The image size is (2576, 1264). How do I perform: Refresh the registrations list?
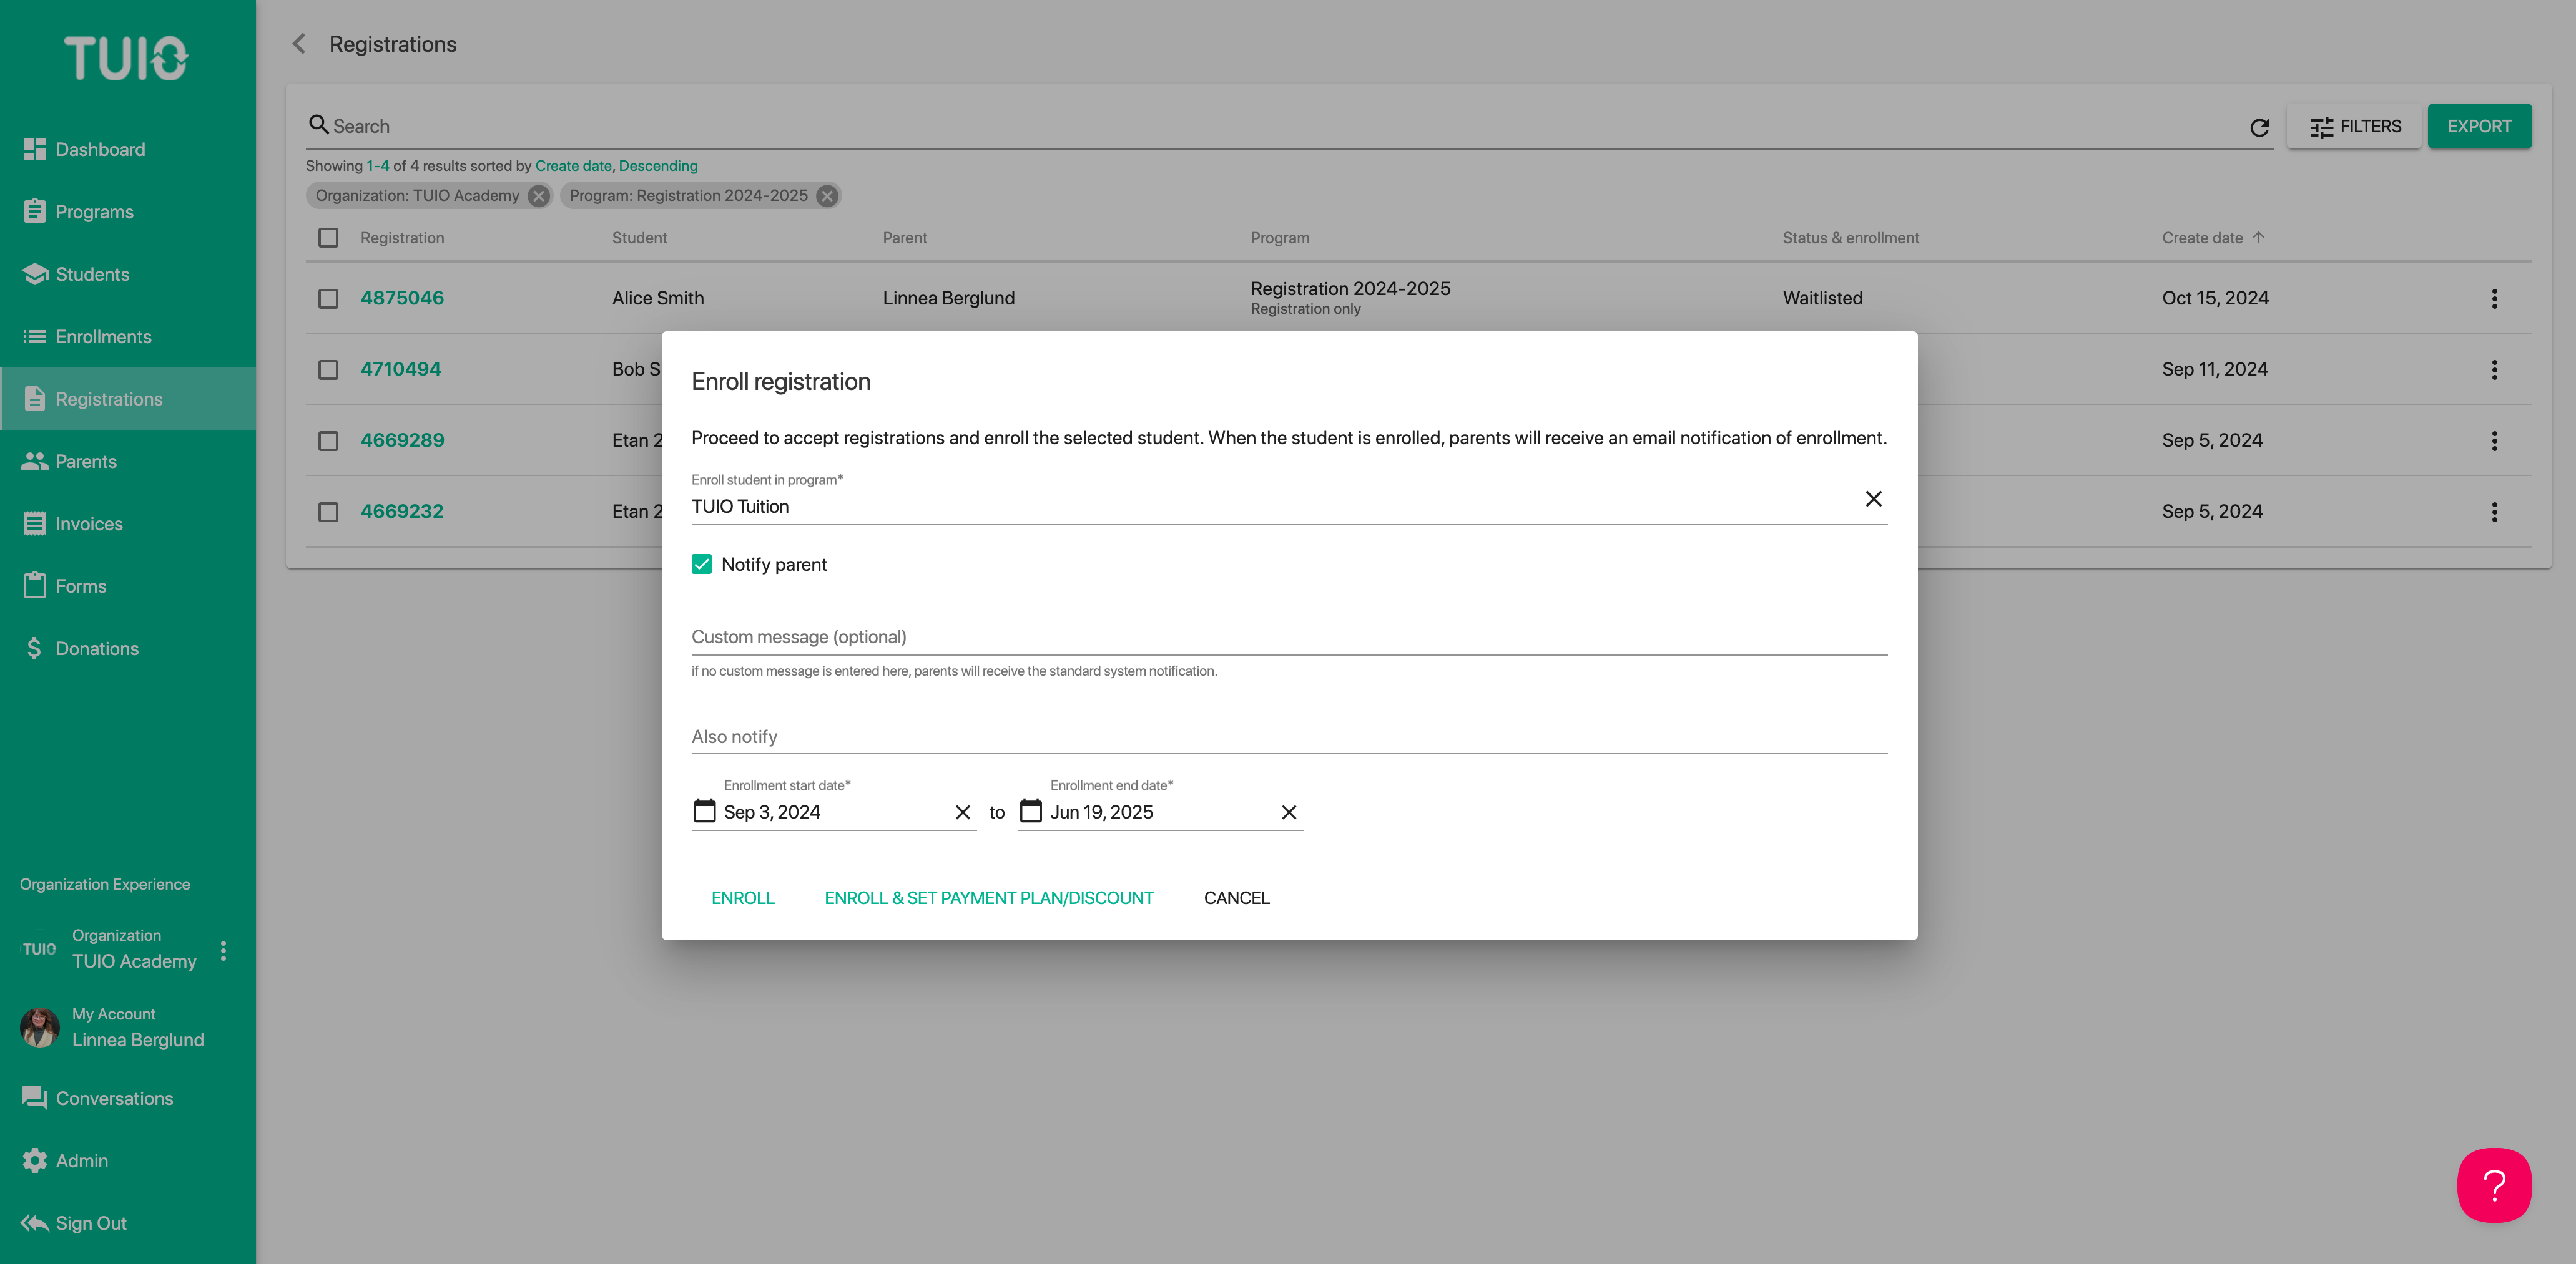pos(2260,126)
